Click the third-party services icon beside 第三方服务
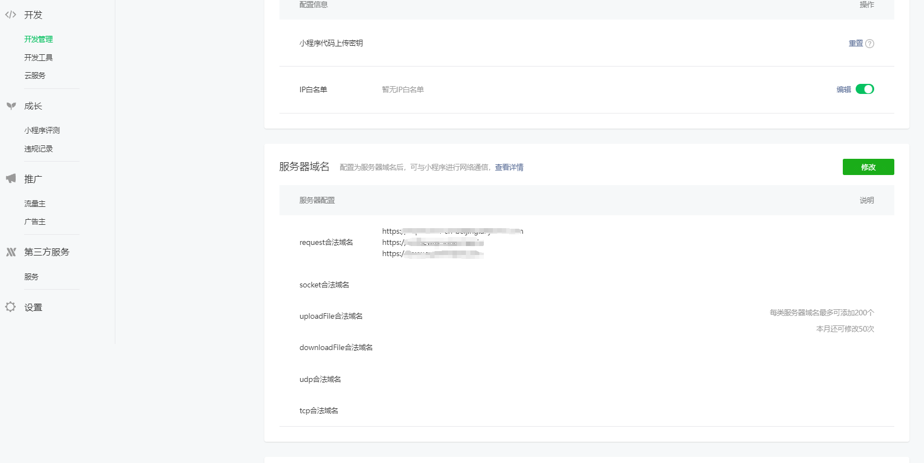Screen dimensions: 924x463 coord(11,252)
